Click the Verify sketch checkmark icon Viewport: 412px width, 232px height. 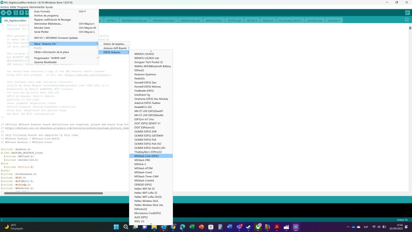tap(4, 13)
